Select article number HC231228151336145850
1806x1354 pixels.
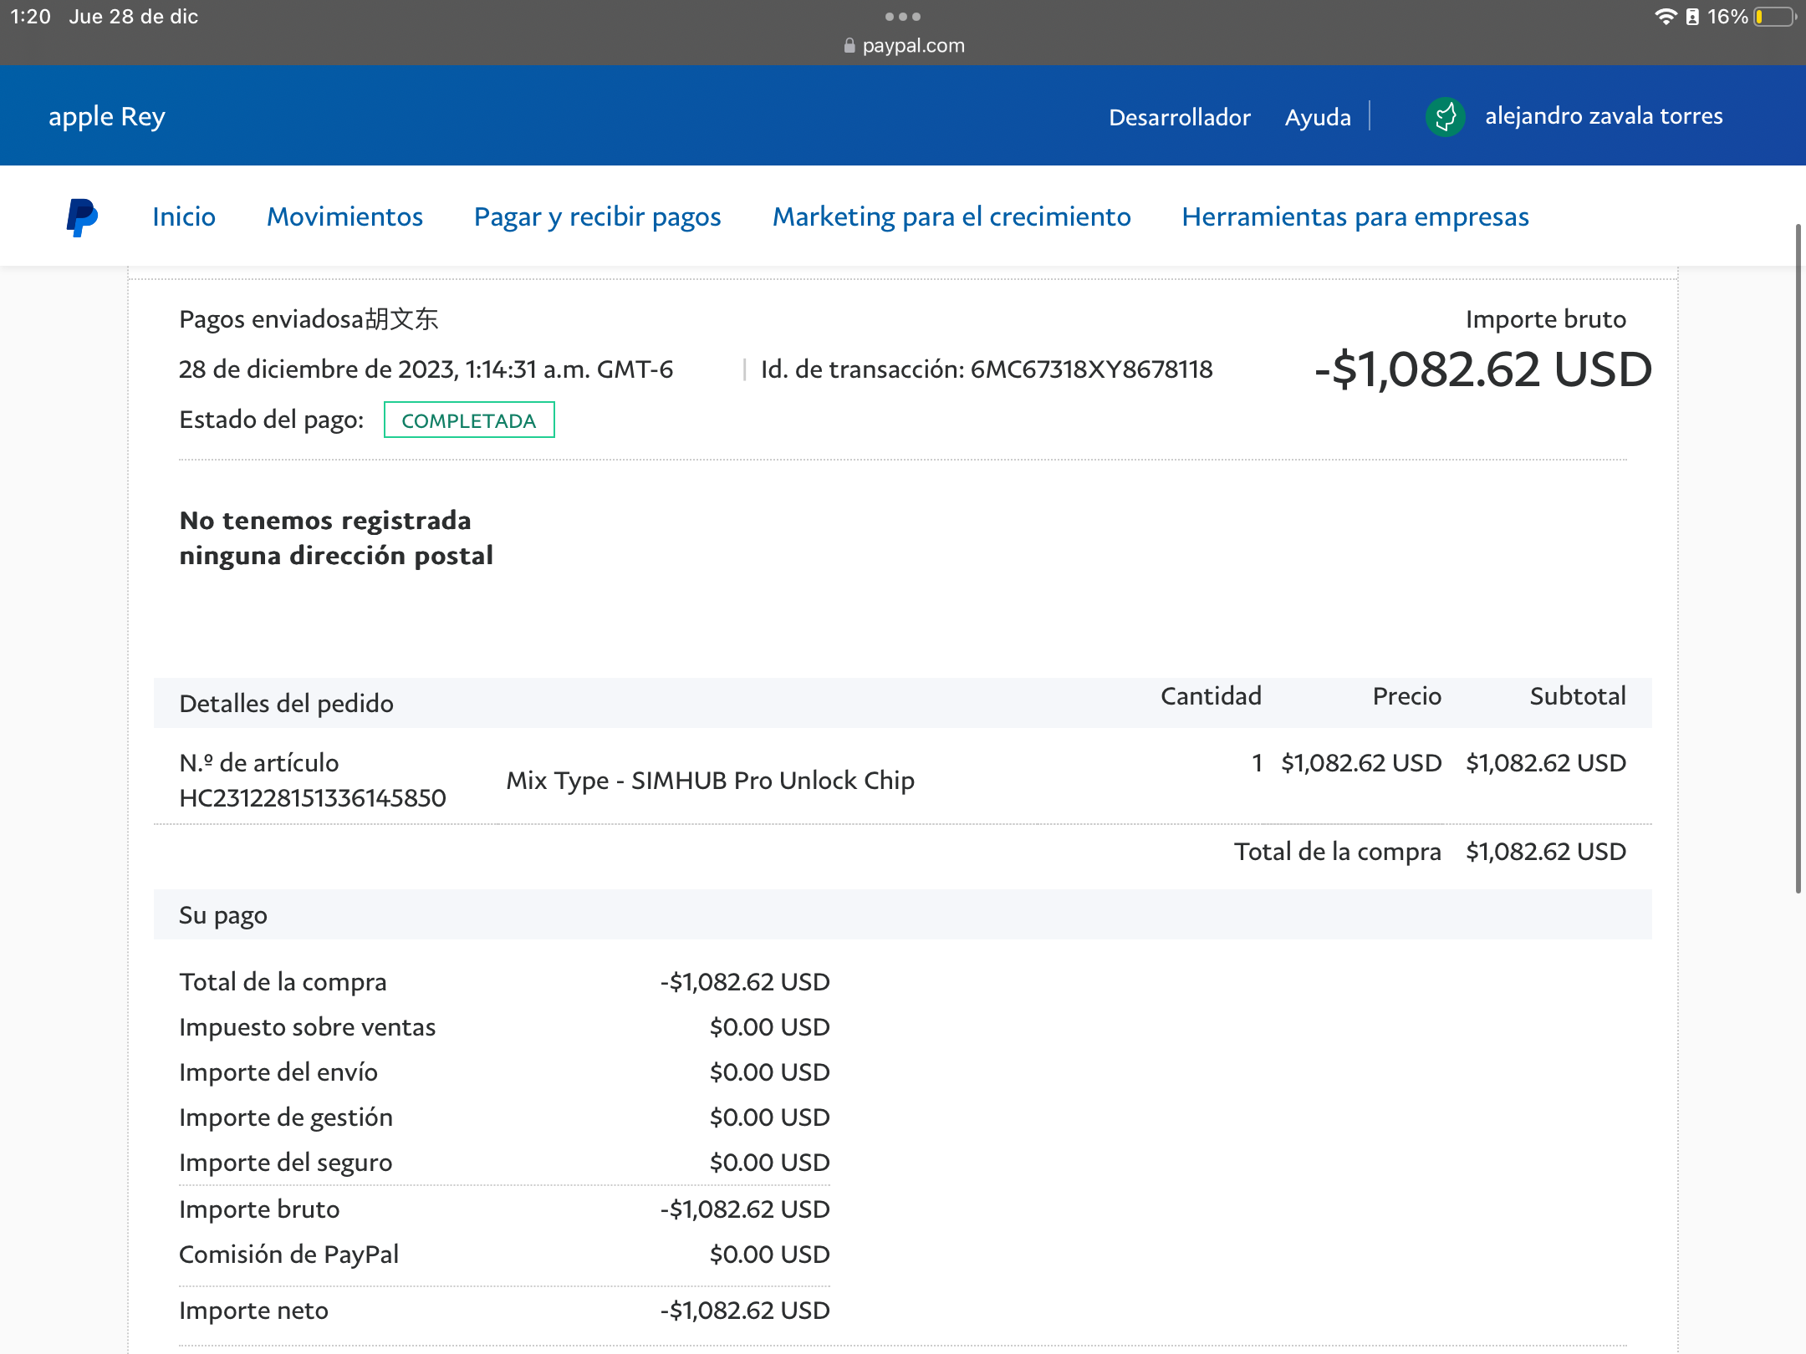point(313,798)
